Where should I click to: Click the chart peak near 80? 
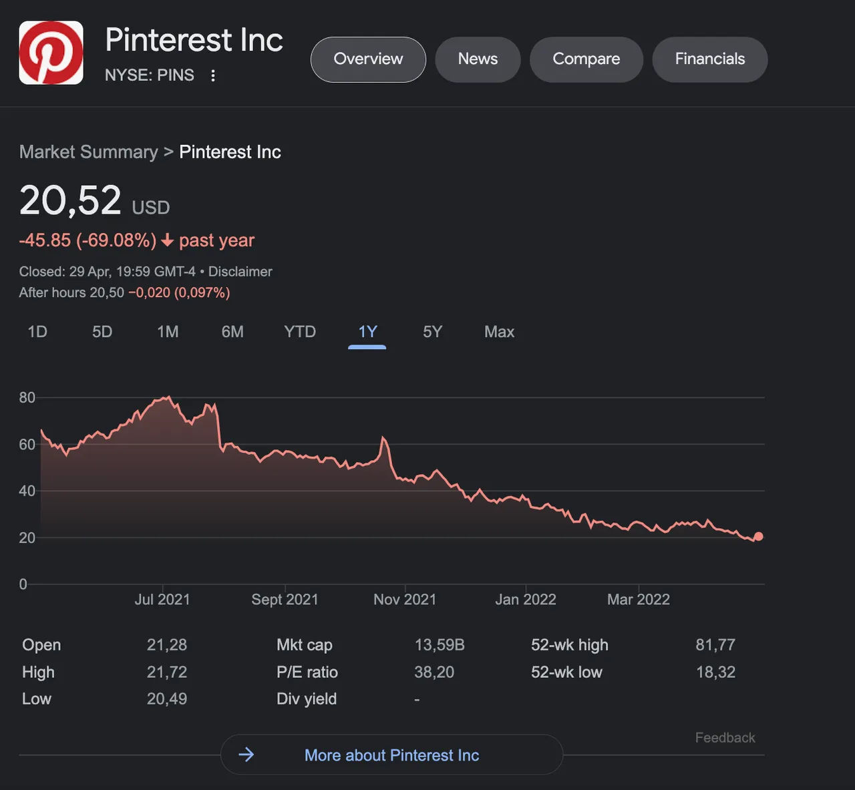168,398
